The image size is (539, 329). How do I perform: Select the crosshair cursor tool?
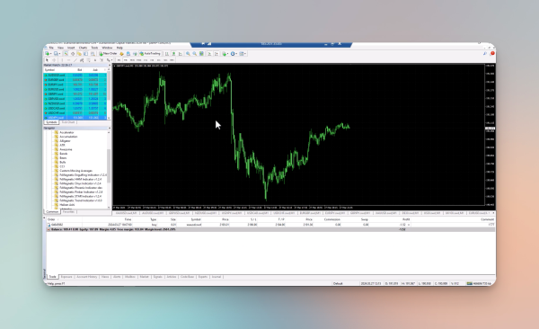(54, 60)
